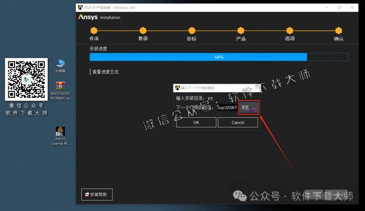Cancel the media path dialog
Viewport: 365px width, 211px height.
238,122
